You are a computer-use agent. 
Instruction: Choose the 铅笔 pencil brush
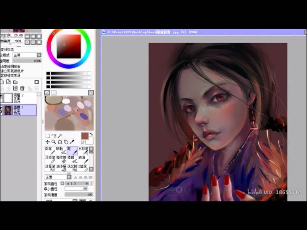[50, 151]
